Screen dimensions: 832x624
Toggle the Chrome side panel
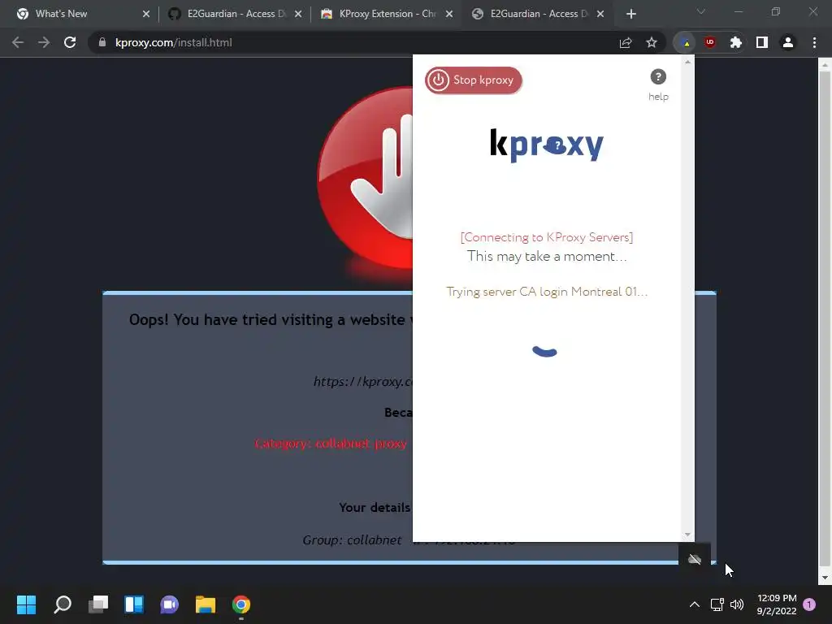pos(762,42)
